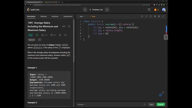Click the editor minimap scrollbar
This screenshot has height=108, width=192.
[166, 30]
